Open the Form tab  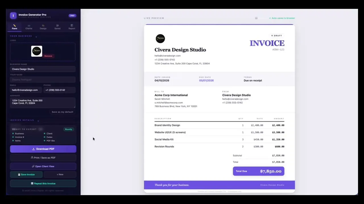[15, 27]
